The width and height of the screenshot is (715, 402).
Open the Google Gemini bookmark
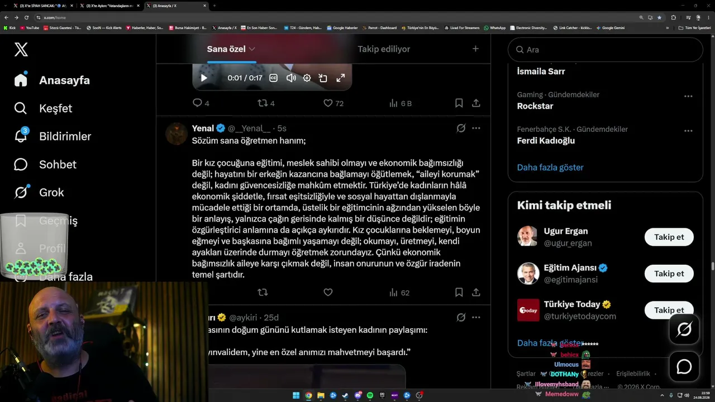(x=611, y=27)
